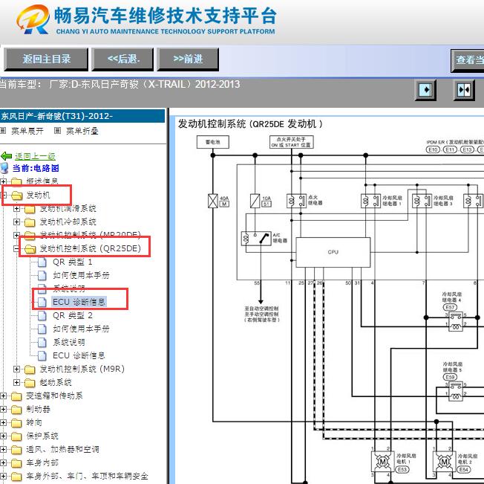Image resolution: width=484 pixels, height=484 pixels.
Task: Open highlighted ECU 诊断信息 under QR 类型 1
Action: click(79, 302)
